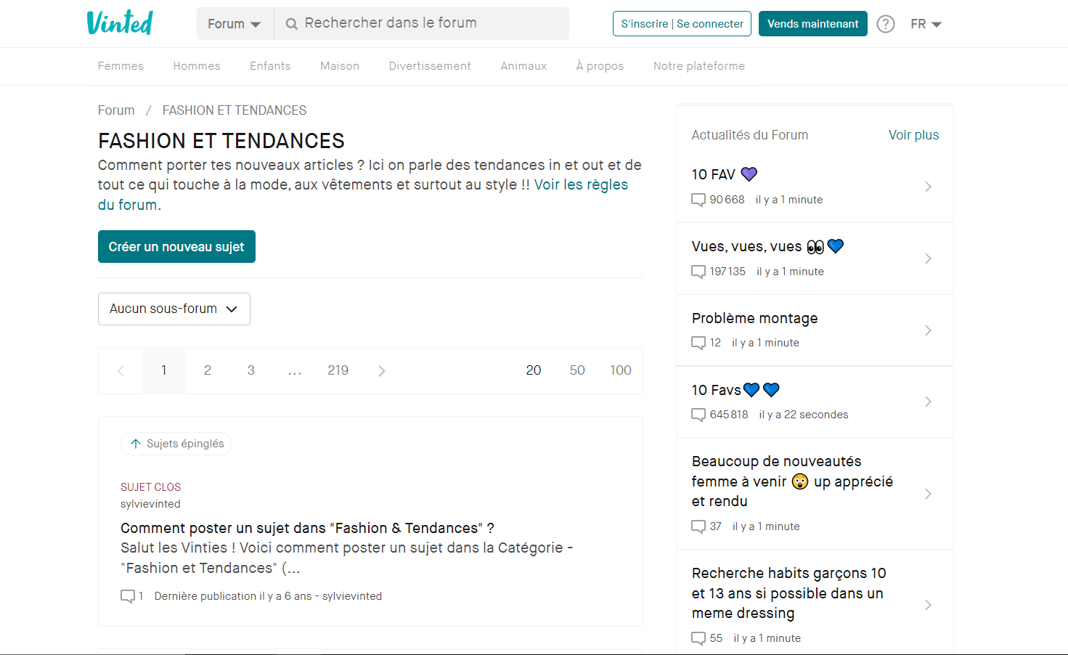Open the Problème montage topic
Image resolution: width=1068 pixels, height=655 pixels.
point(754,318)
